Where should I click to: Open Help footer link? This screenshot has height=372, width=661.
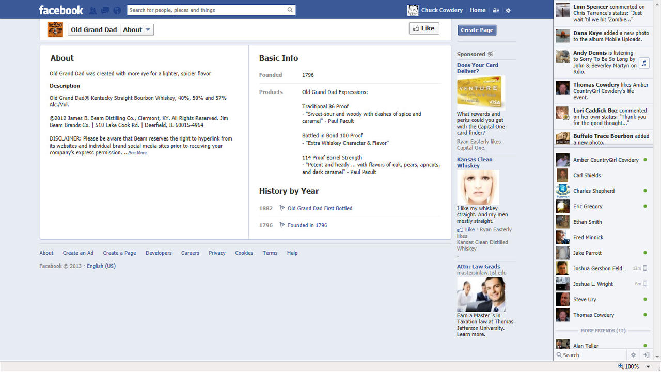[x=292, y=253]
